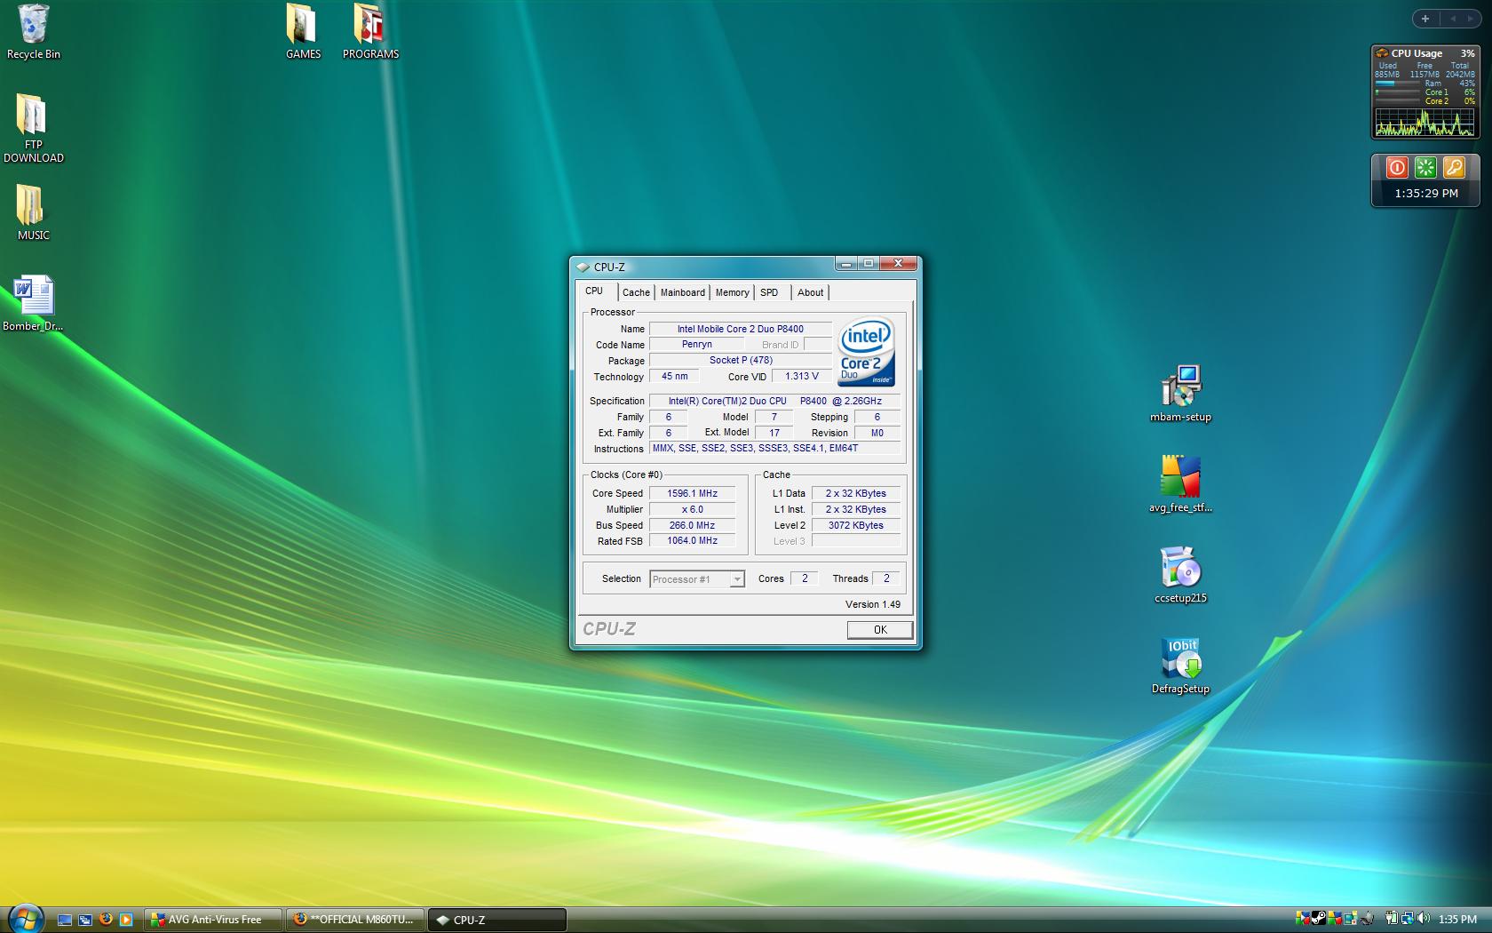Click Switch between windows in Quick Launch

click(x=85, y=920)
